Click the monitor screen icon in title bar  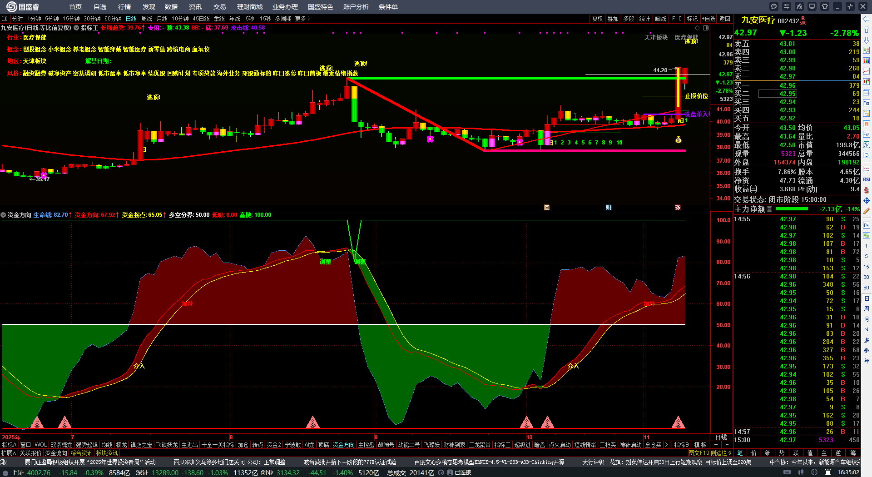click(812, 6)
